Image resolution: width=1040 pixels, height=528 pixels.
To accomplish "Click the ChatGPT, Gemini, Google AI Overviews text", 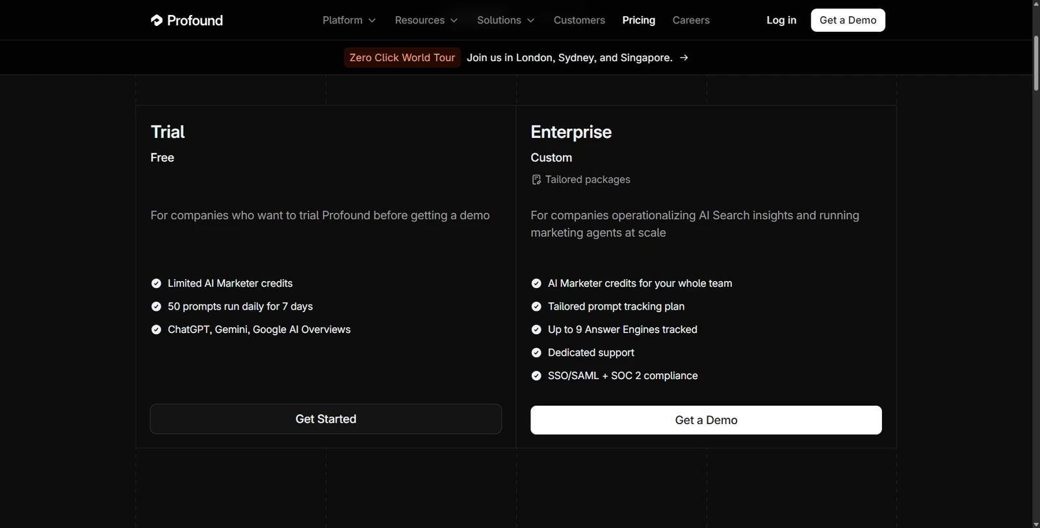I will click(259, 330).
